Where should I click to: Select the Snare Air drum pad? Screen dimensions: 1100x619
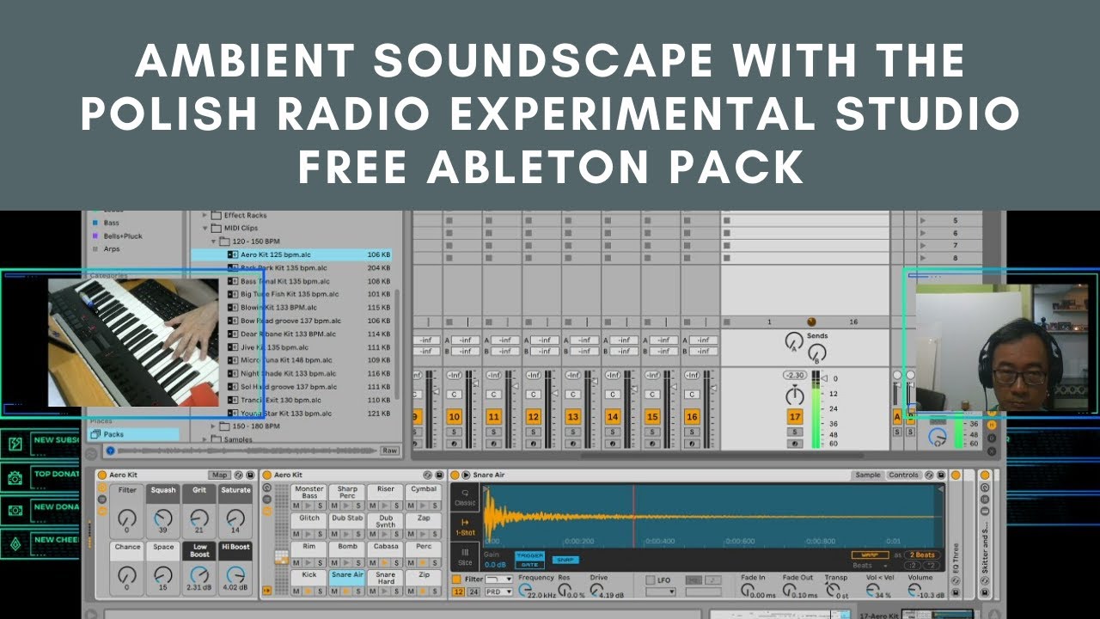347,577
